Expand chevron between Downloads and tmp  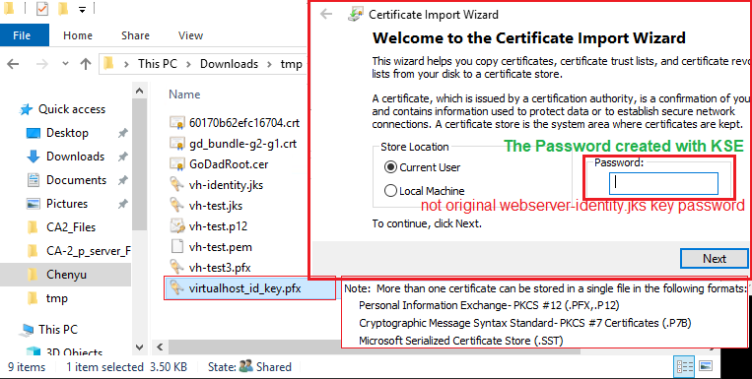pyautogui.click(x=269, y=64)
